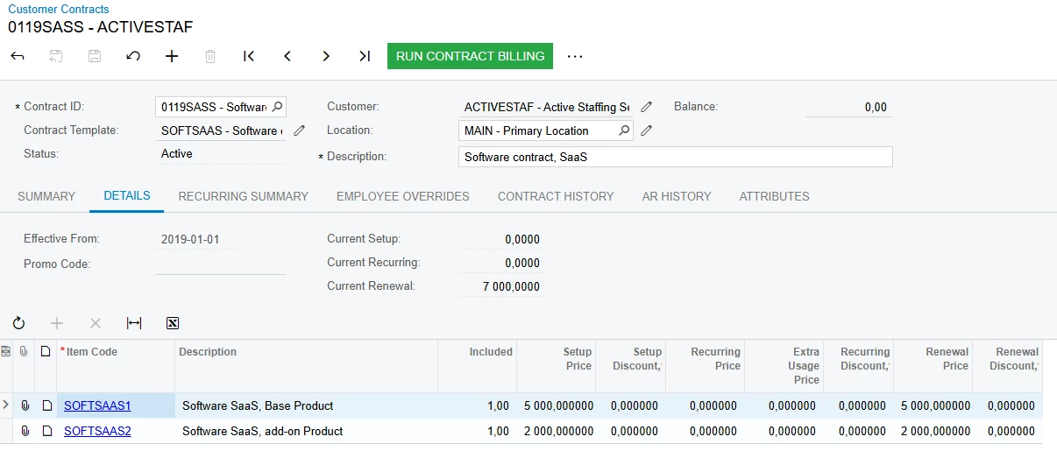Go to the first record
Viewport: 1057px width, 465px height.
tap(249, 56)
